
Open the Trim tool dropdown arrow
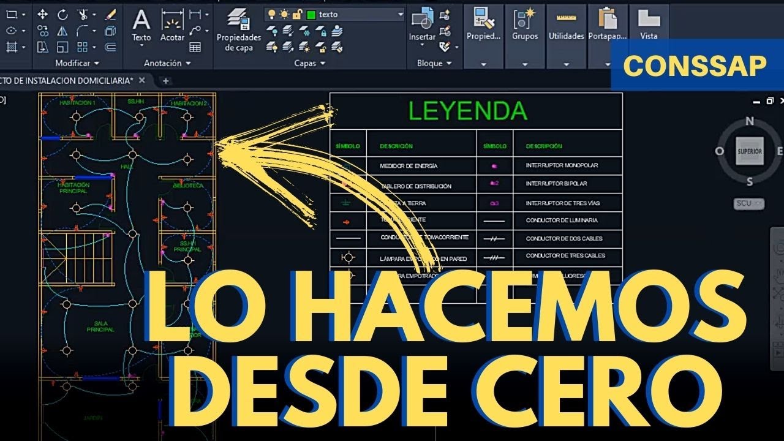point(94,14)
